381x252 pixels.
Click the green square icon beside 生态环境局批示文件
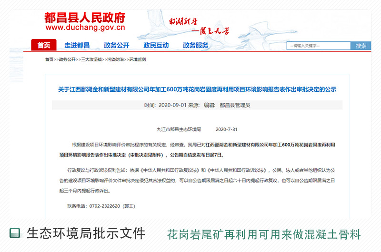[x=15, y=233]
